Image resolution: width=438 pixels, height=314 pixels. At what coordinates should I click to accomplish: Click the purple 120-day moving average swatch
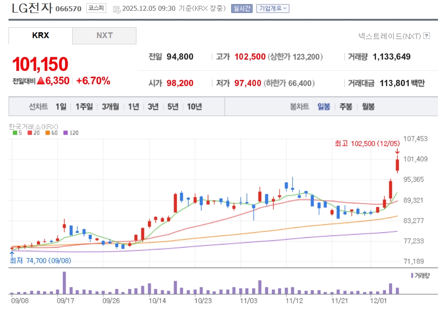click(x=66, y=133)
